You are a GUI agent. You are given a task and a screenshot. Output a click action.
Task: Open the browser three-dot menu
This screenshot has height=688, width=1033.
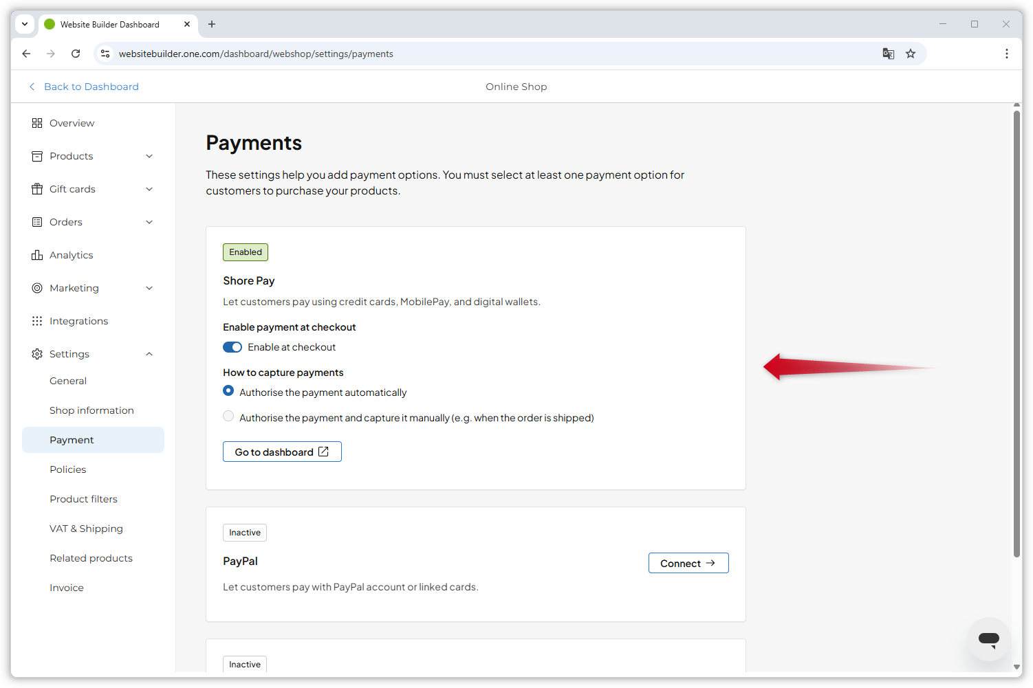pyautogui.click(x=1006, y=53)
